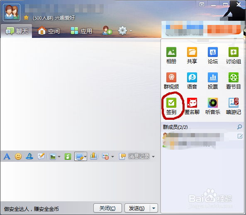
Task: Open the 听音乐 music app
Action: pos(212,106)
